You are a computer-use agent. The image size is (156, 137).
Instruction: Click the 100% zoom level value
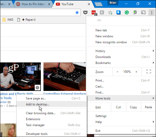[x=127, y=72]
